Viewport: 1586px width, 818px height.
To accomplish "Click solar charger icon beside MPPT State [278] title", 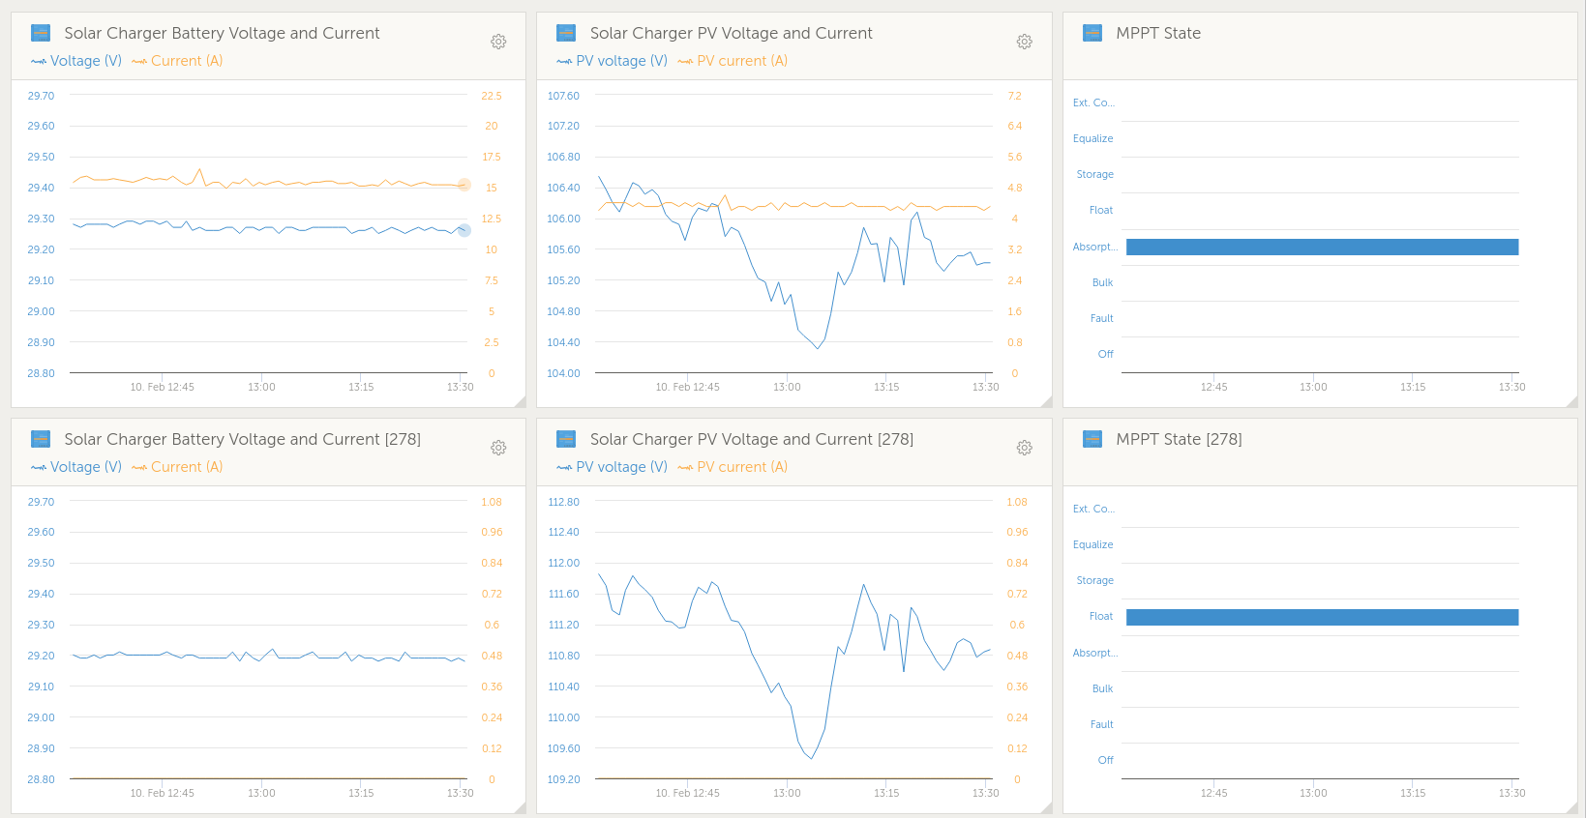I will [1092, 439].
